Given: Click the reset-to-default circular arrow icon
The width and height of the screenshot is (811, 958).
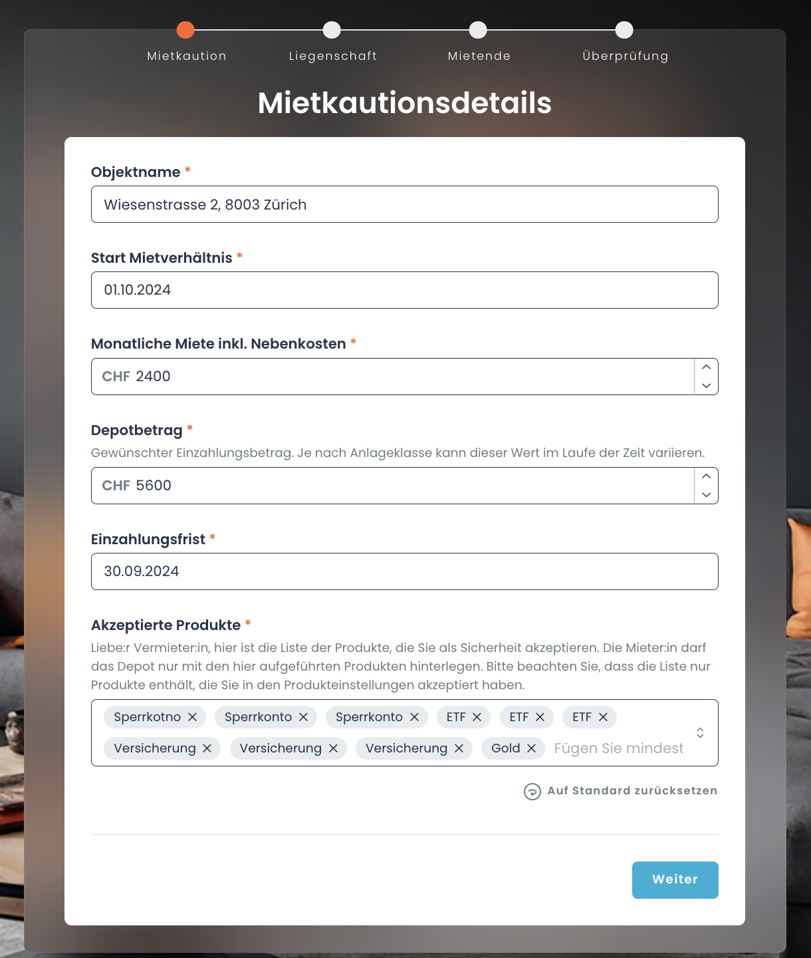Looking at the screenshot, I should coord(532,791).
